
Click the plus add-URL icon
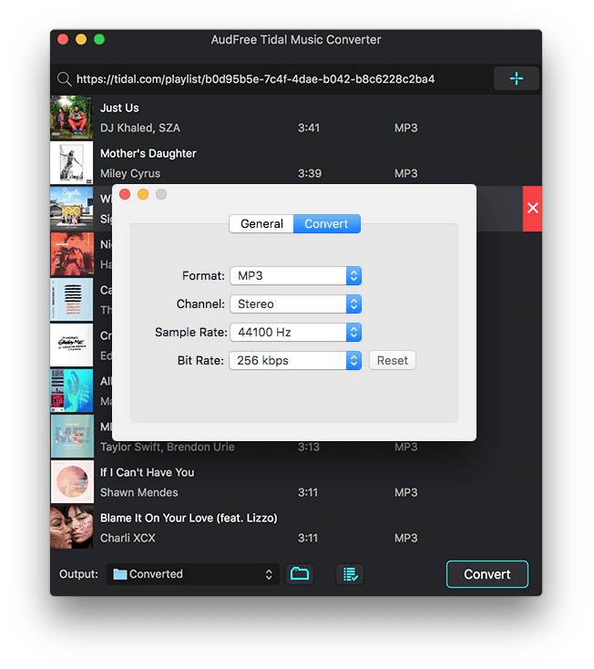(x=516, y=78)
